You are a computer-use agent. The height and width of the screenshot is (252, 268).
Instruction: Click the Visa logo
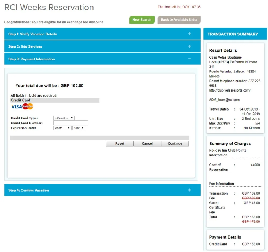click(17, 107)
